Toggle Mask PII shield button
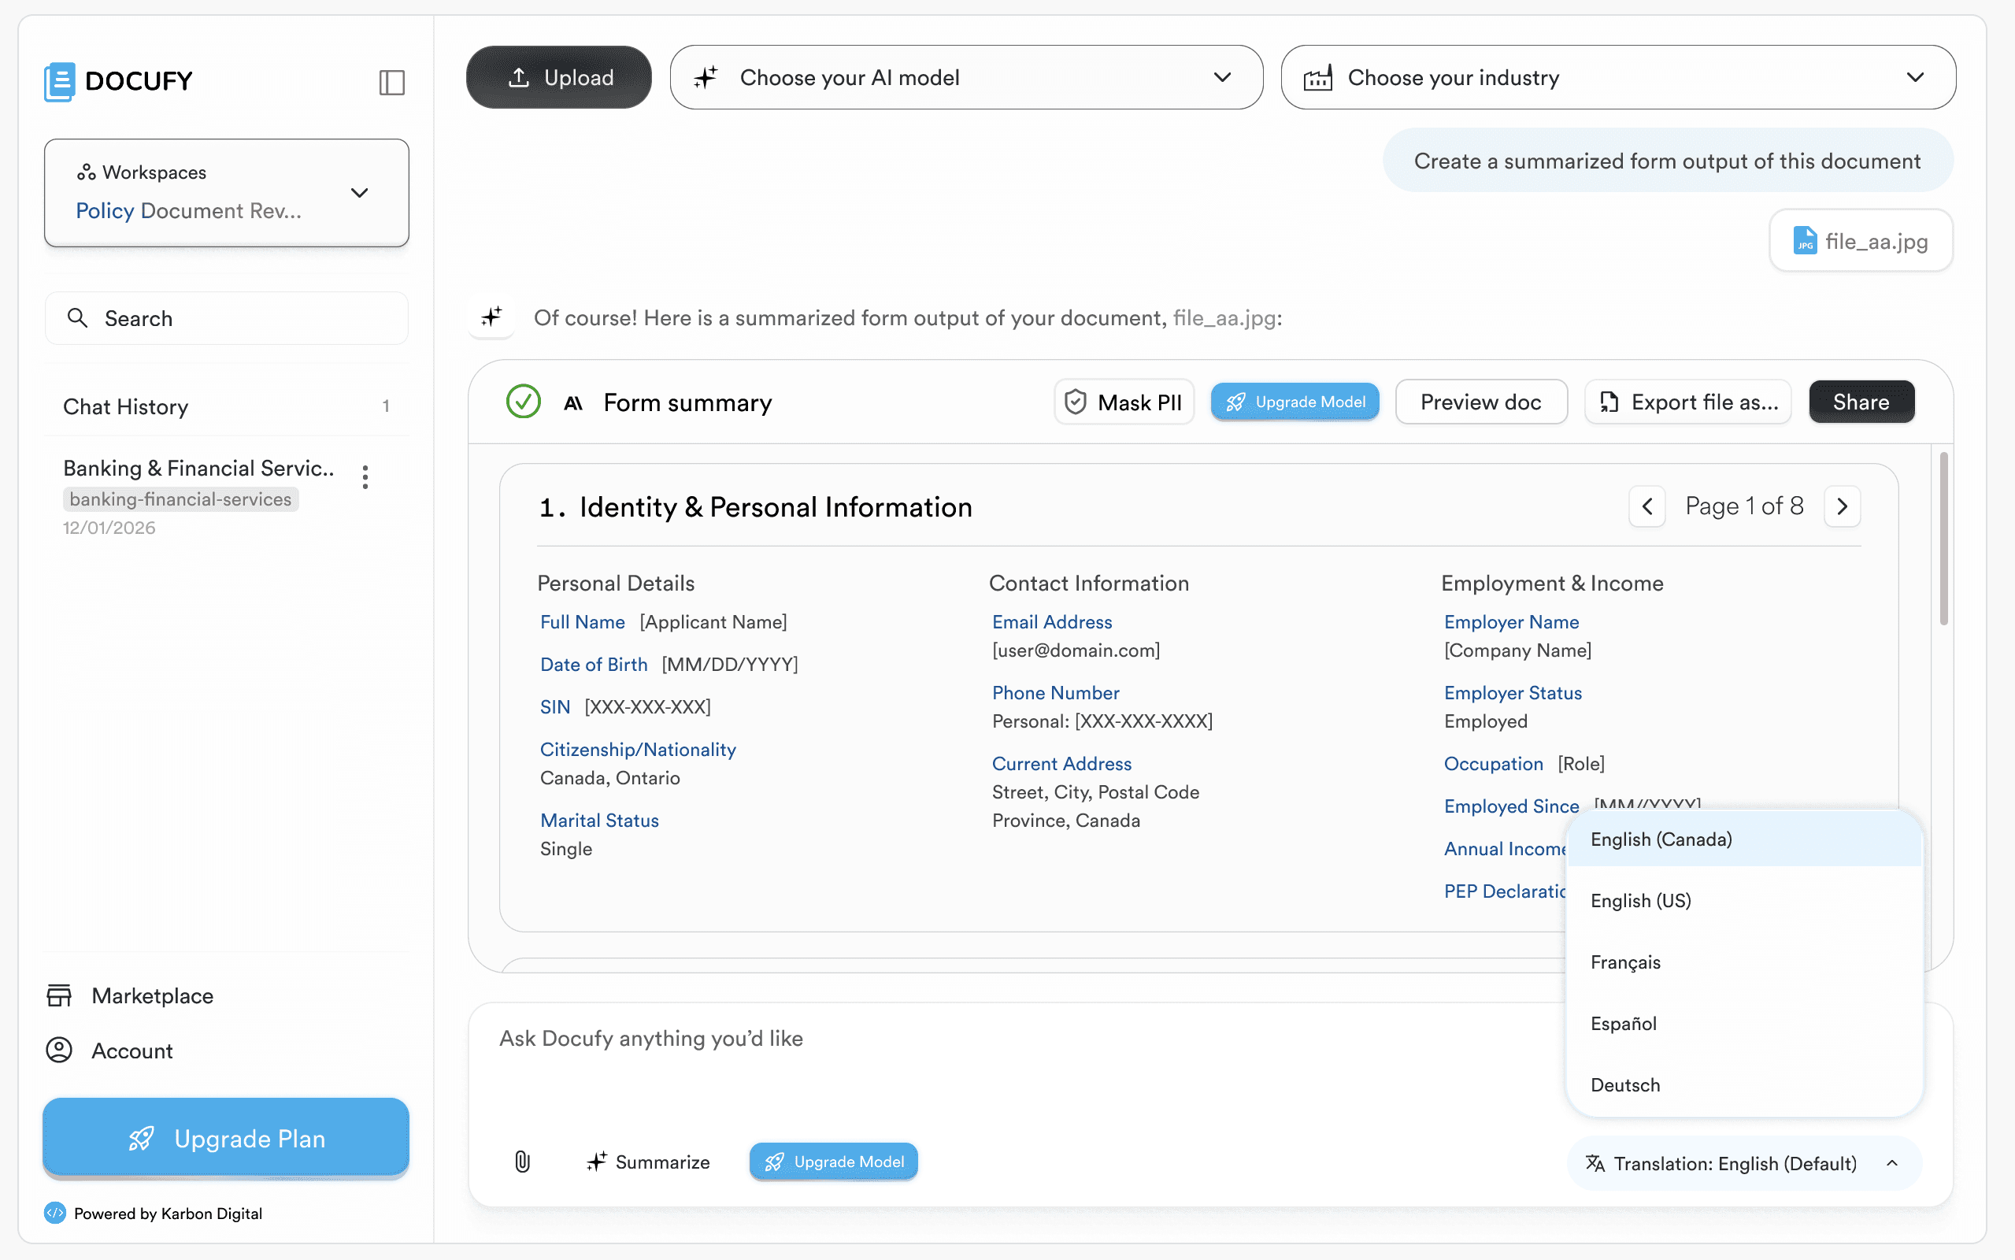 click(x=1123, y=402)
